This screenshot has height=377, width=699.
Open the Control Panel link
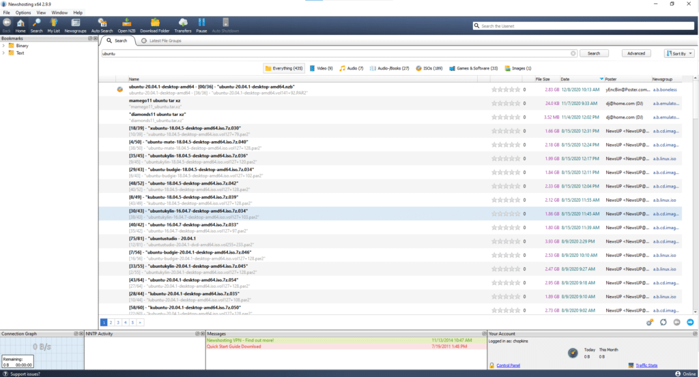[508, 365]
